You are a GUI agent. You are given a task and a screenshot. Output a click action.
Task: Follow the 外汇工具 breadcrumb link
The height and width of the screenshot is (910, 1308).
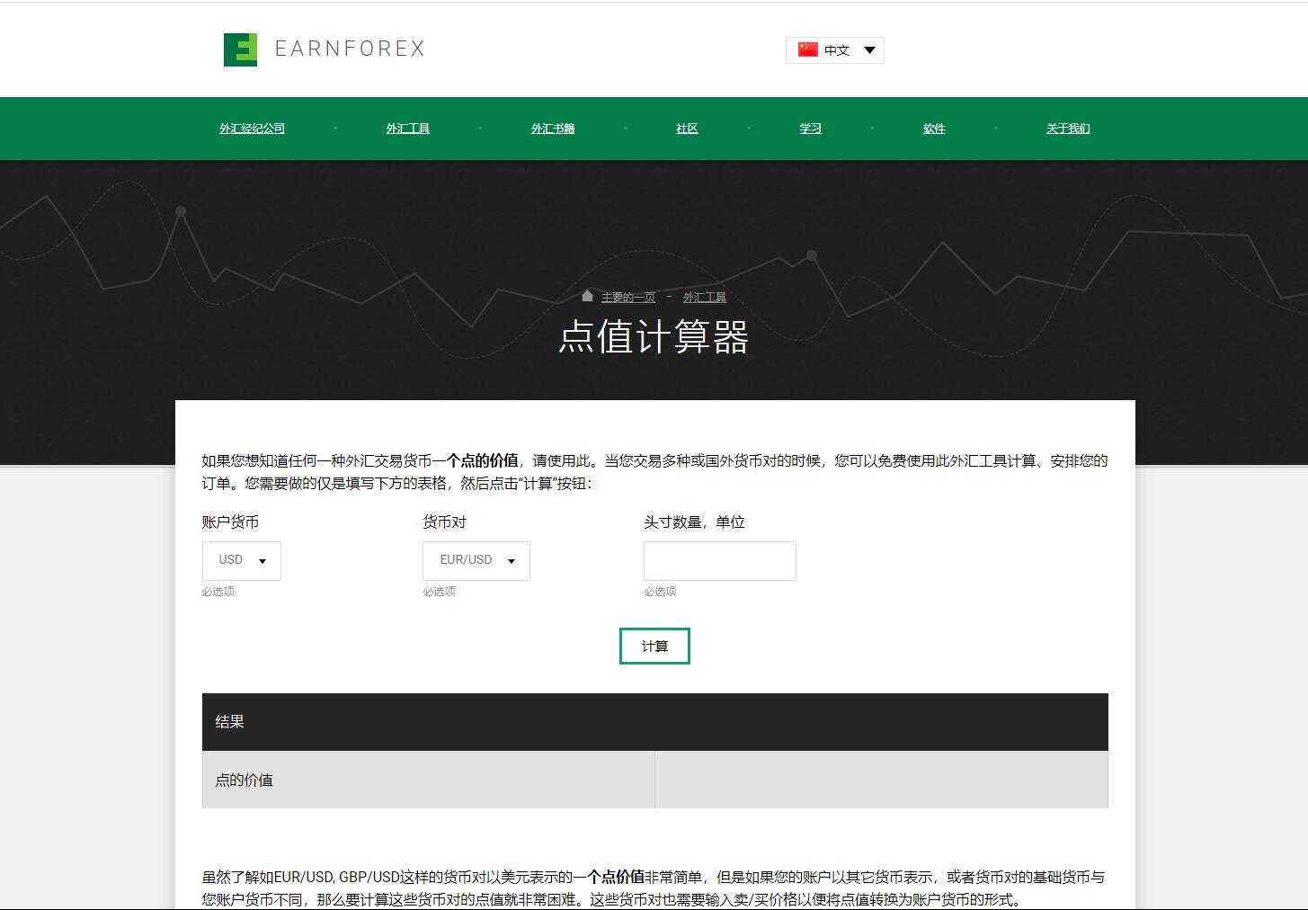click(704, 298)
